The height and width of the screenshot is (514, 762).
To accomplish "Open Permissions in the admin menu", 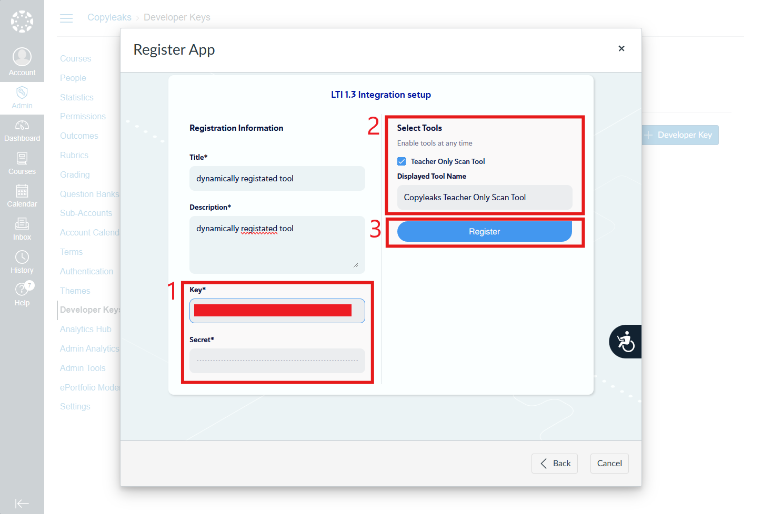I will coord(83,116).
